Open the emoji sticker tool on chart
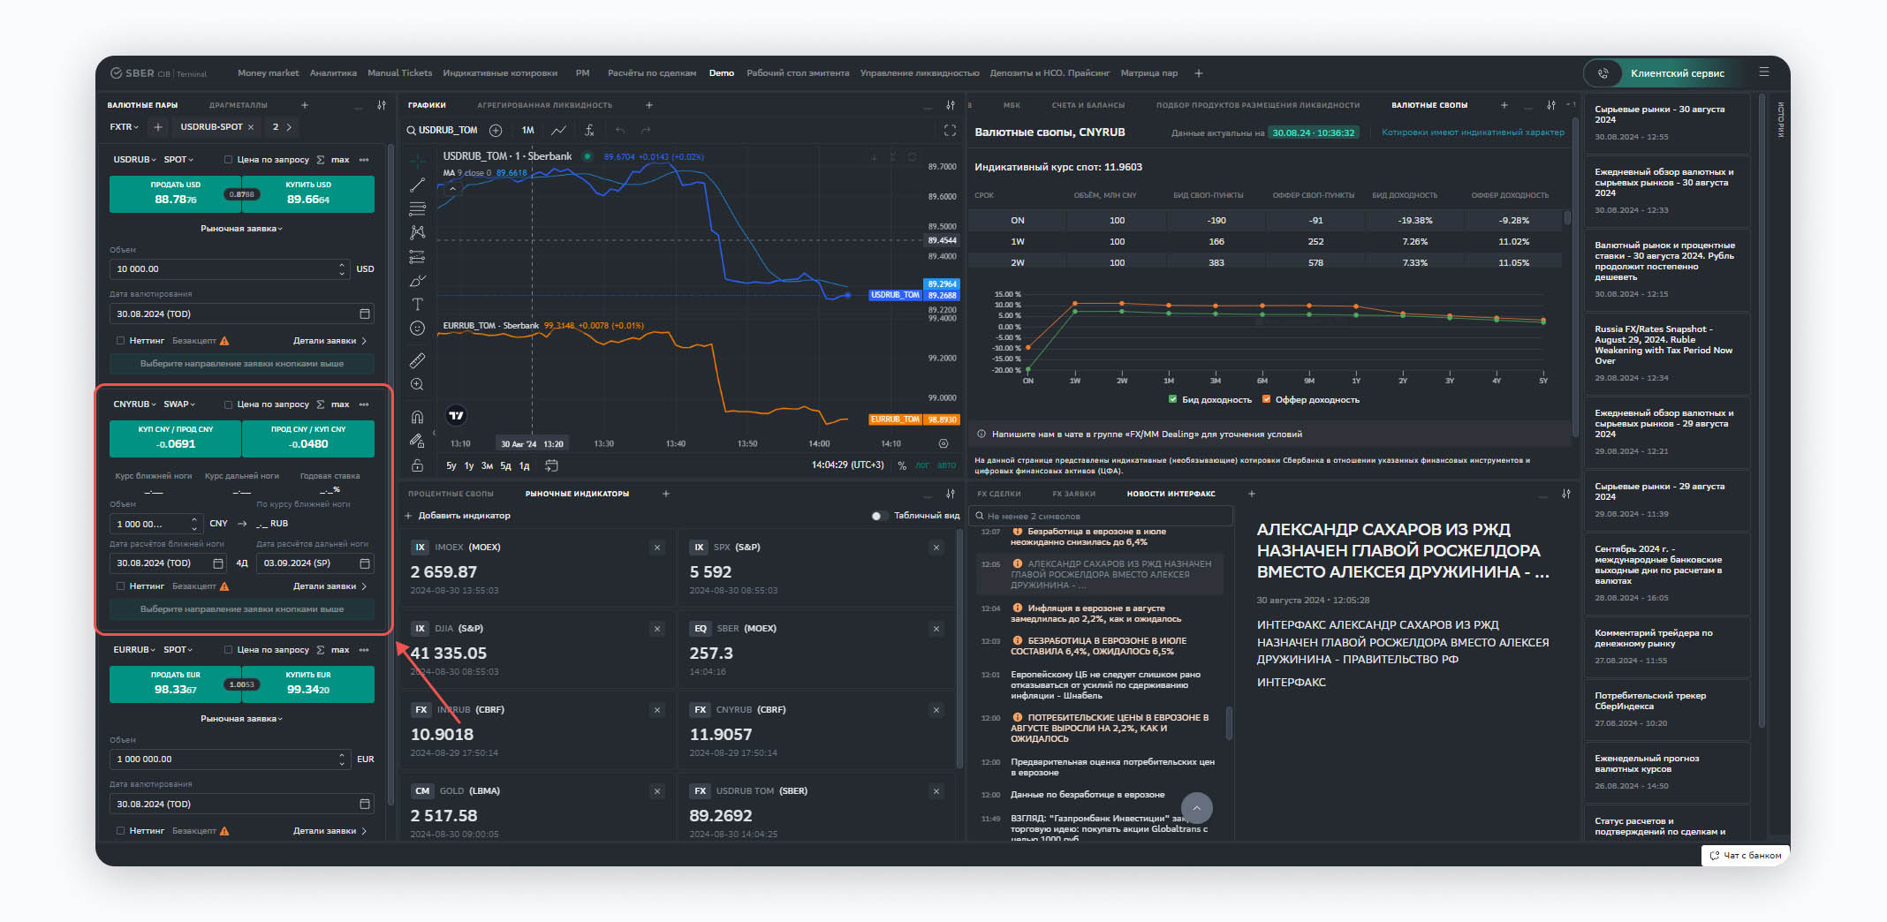The image size is (1887, 922). coord(418,329)
